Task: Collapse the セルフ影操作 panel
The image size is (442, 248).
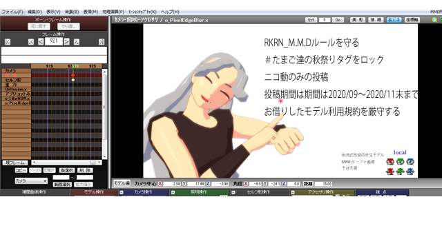Action: pyautogui.click(x=233, y=192)
